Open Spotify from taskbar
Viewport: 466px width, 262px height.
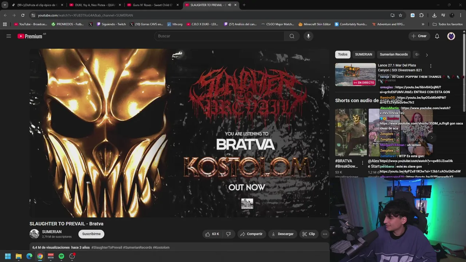pos(61,256)
